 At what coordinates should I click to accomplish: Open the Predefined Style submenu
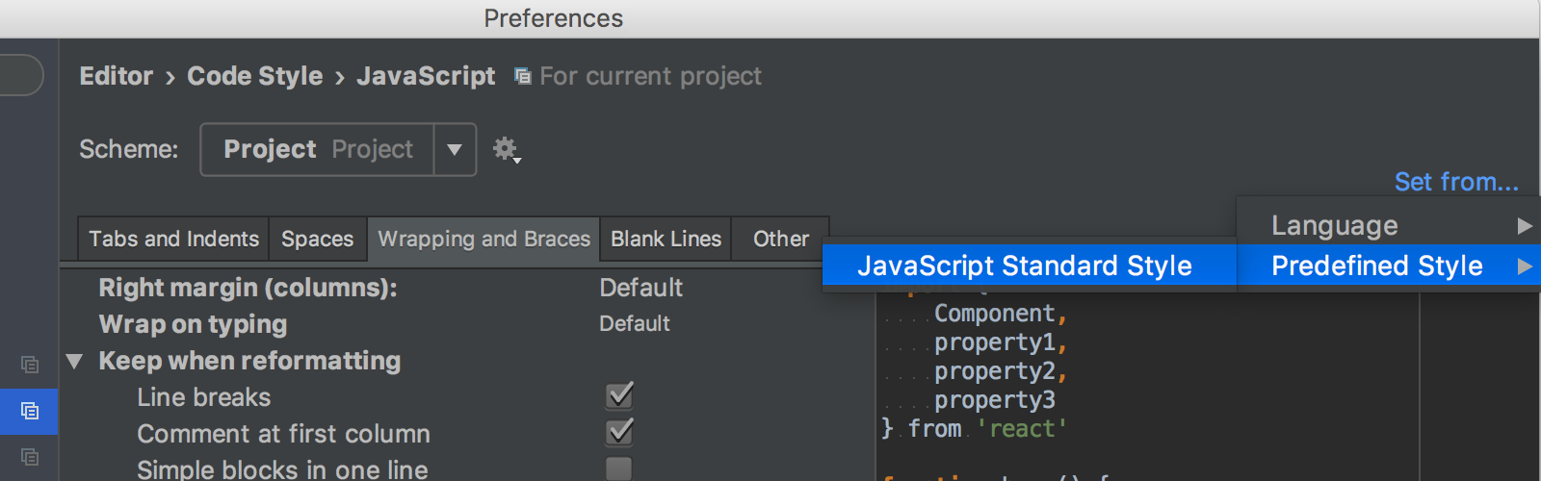(1389, 266)
